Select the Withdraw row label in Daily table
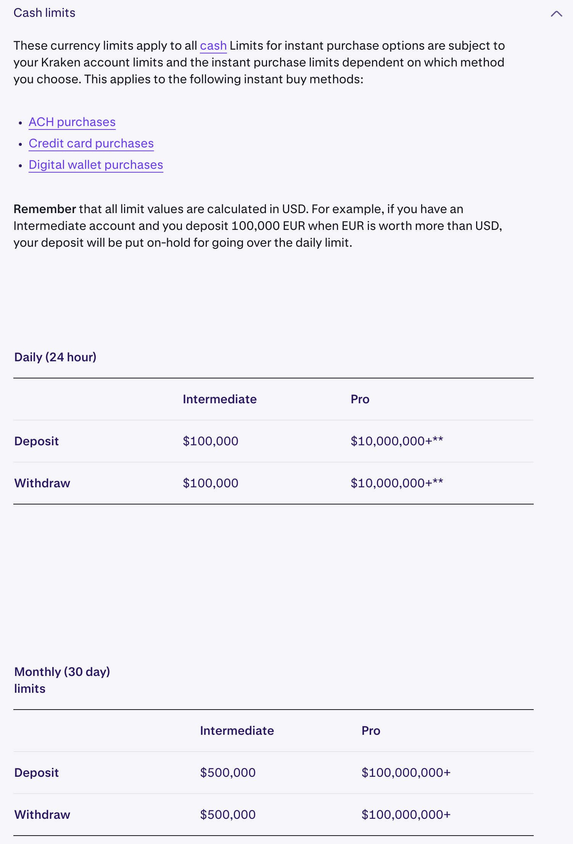Viewport: 573px width, 844px height. click(x=42, y=483)
